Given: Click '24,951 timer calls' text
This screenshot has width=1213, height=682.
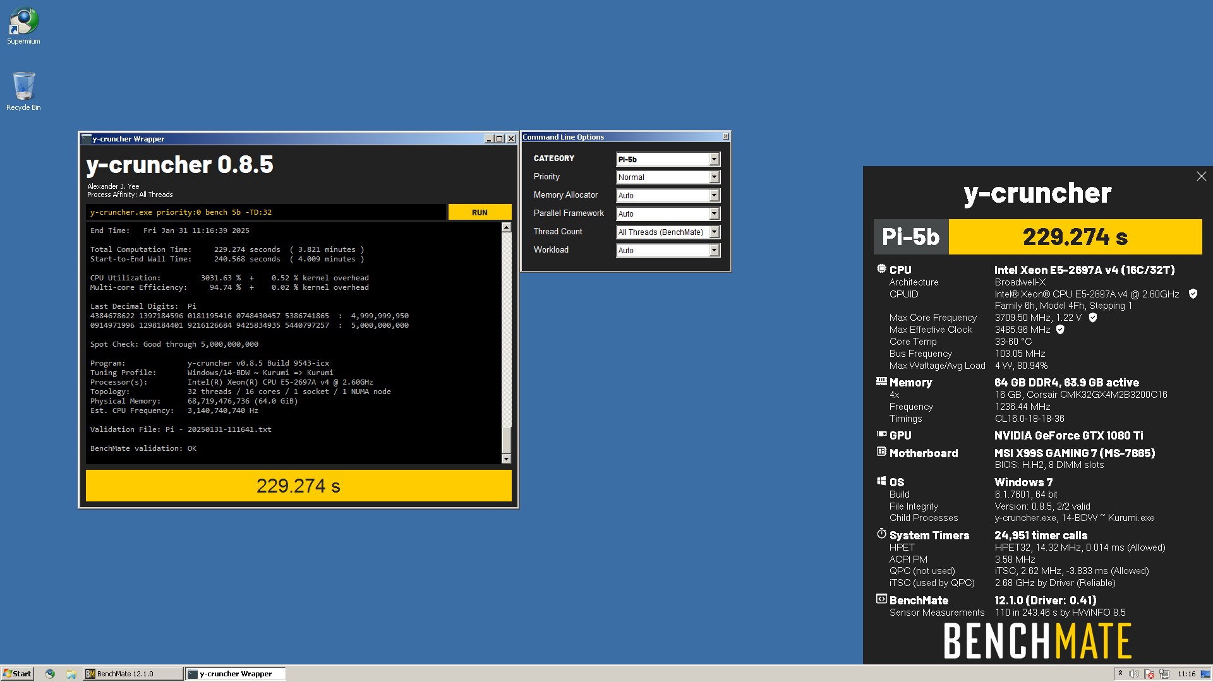Looking at the screenshot, I should [x=1041, y=535].
